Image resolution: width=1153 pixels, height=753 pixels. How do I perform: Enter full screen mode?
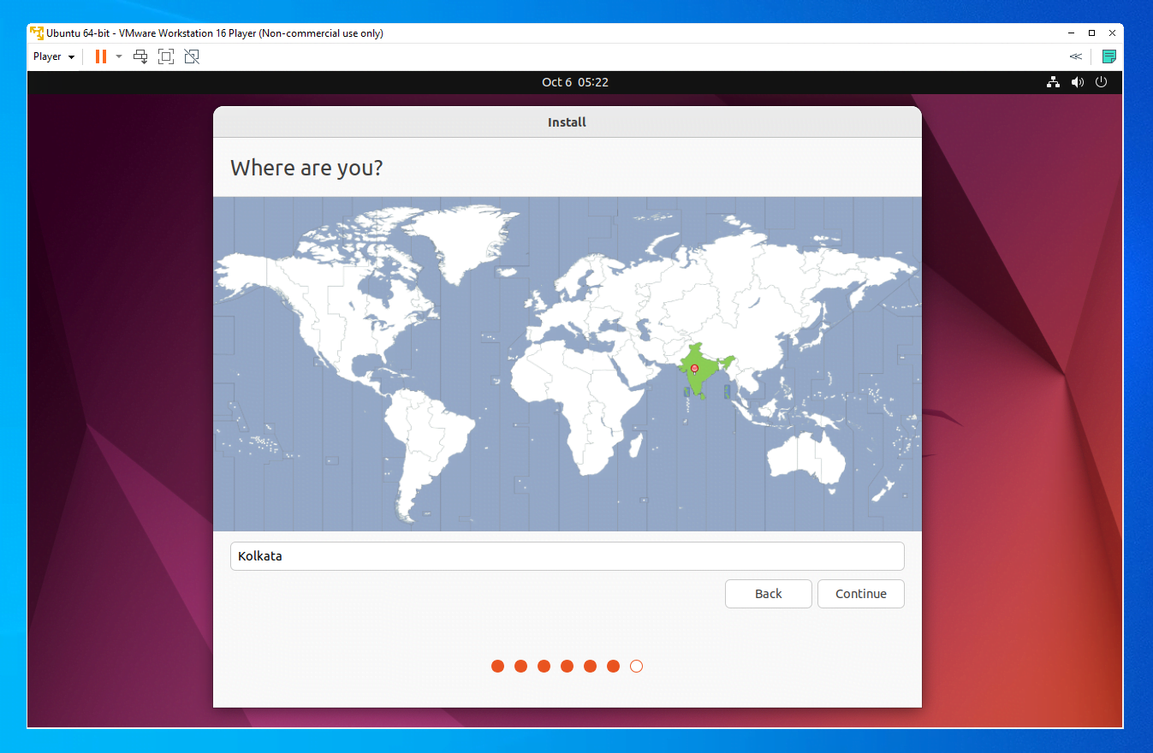[165, 56]
